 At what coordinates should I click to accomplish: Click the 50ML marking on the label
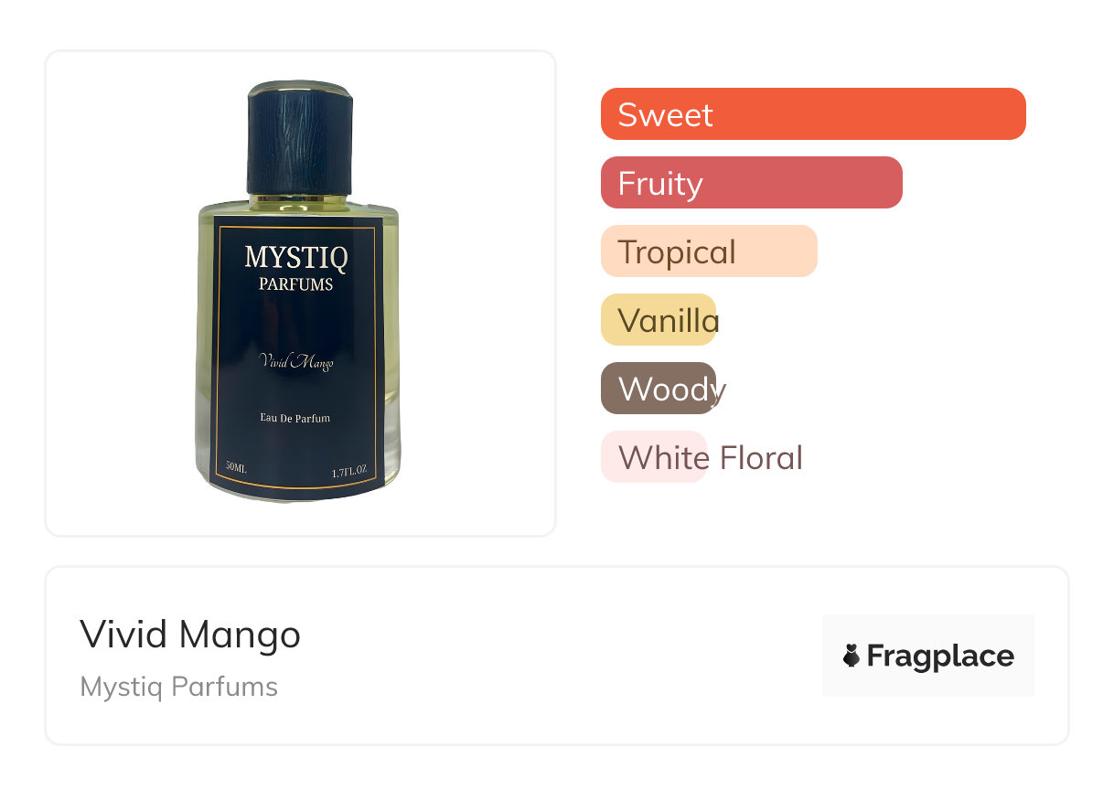[235, 468]
